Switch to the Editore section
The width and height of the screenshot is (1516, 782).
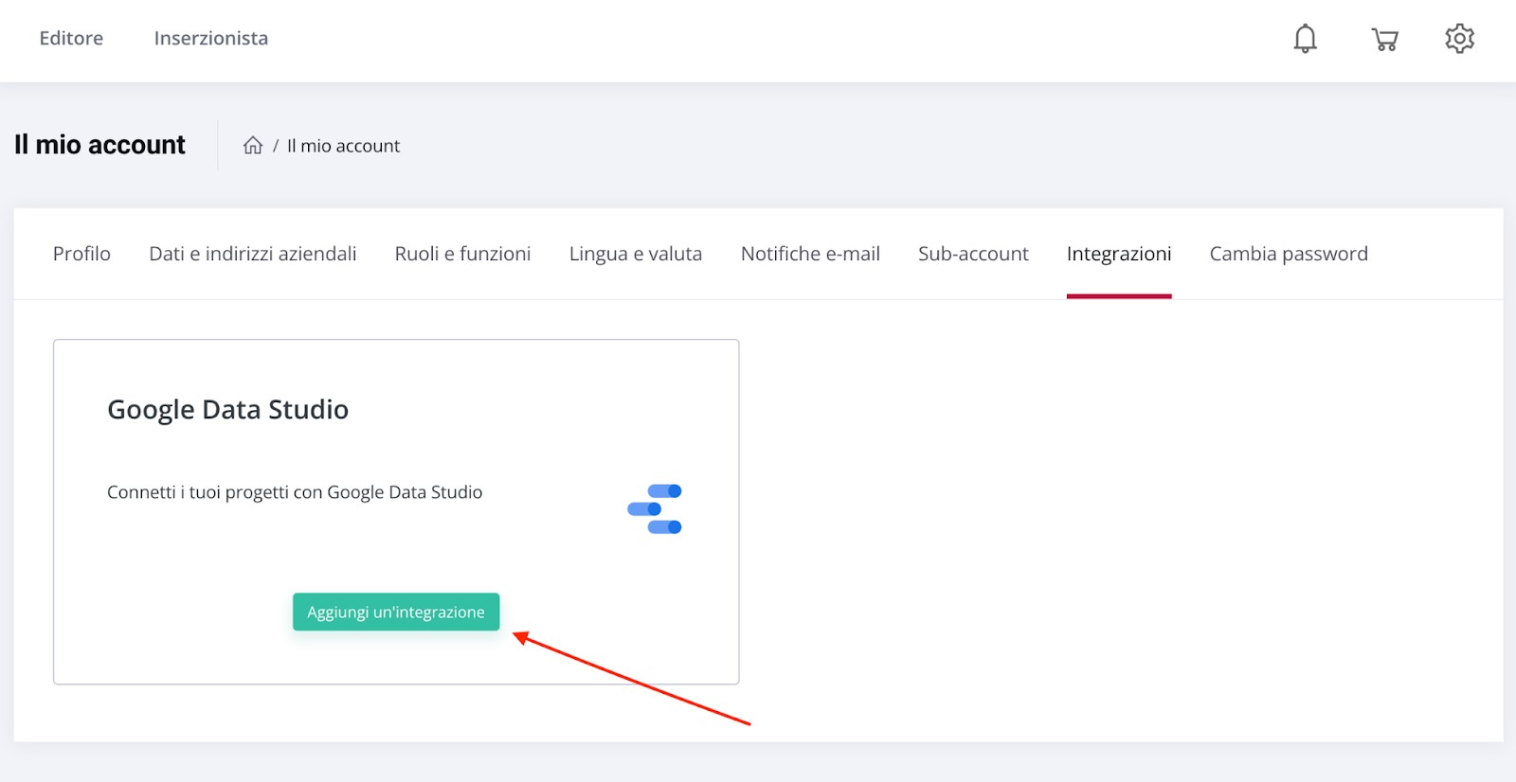(71, 39)
